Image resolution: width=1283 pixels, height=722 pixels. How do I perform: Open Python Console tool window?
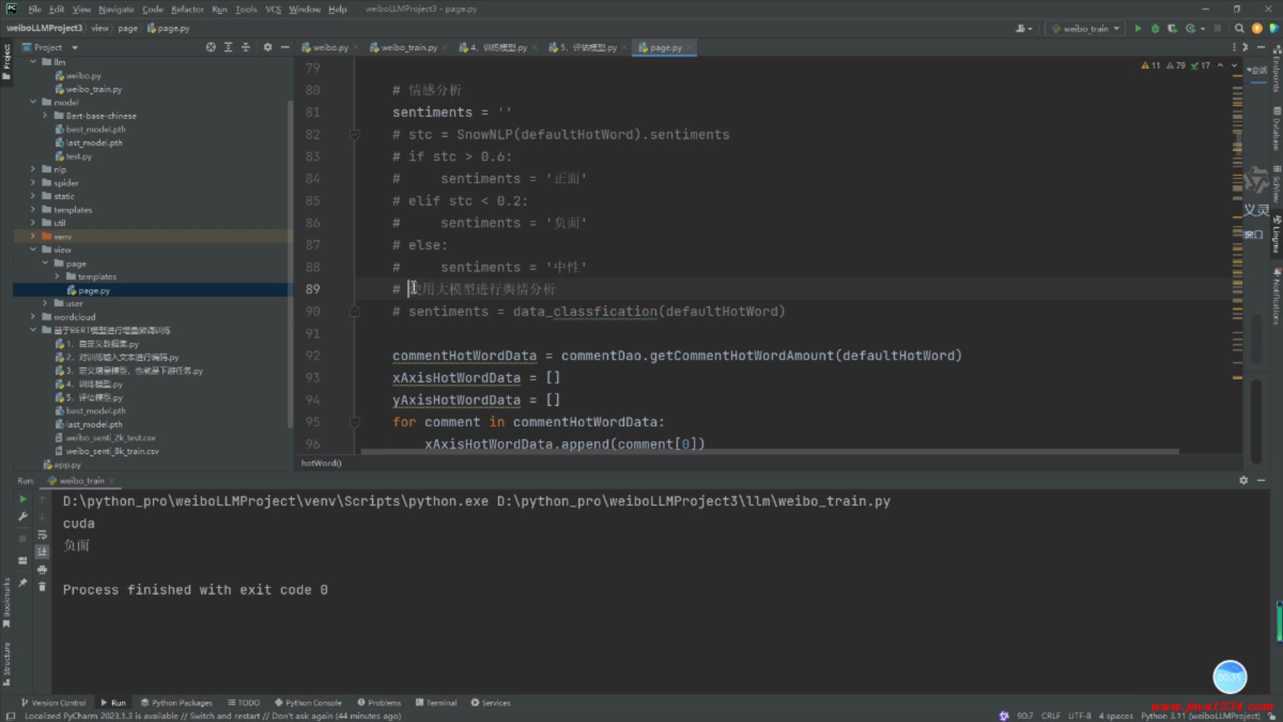308,703
